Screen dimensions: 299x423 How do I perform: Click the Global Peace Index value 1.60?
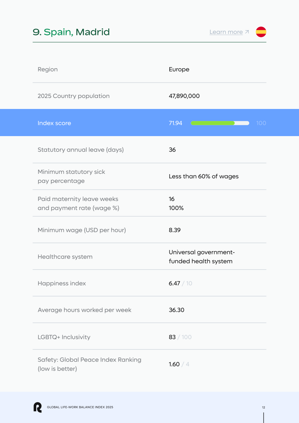click(x=174, y=364)
